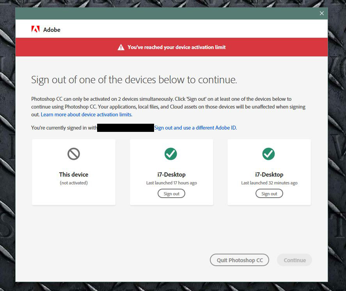Click 'You've reached your device activation limit' banner text
Image resolution: width=346 pixels, height=291 pixels.
pos(177,47)
